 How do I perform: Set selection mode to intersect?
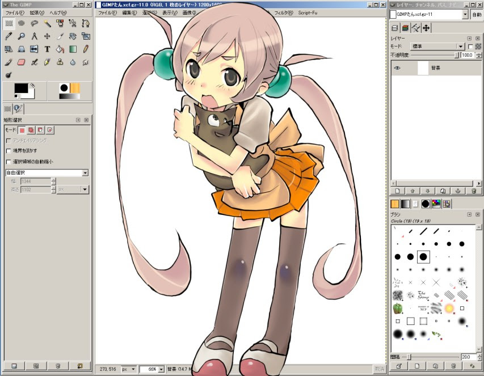tap(50, 130)
